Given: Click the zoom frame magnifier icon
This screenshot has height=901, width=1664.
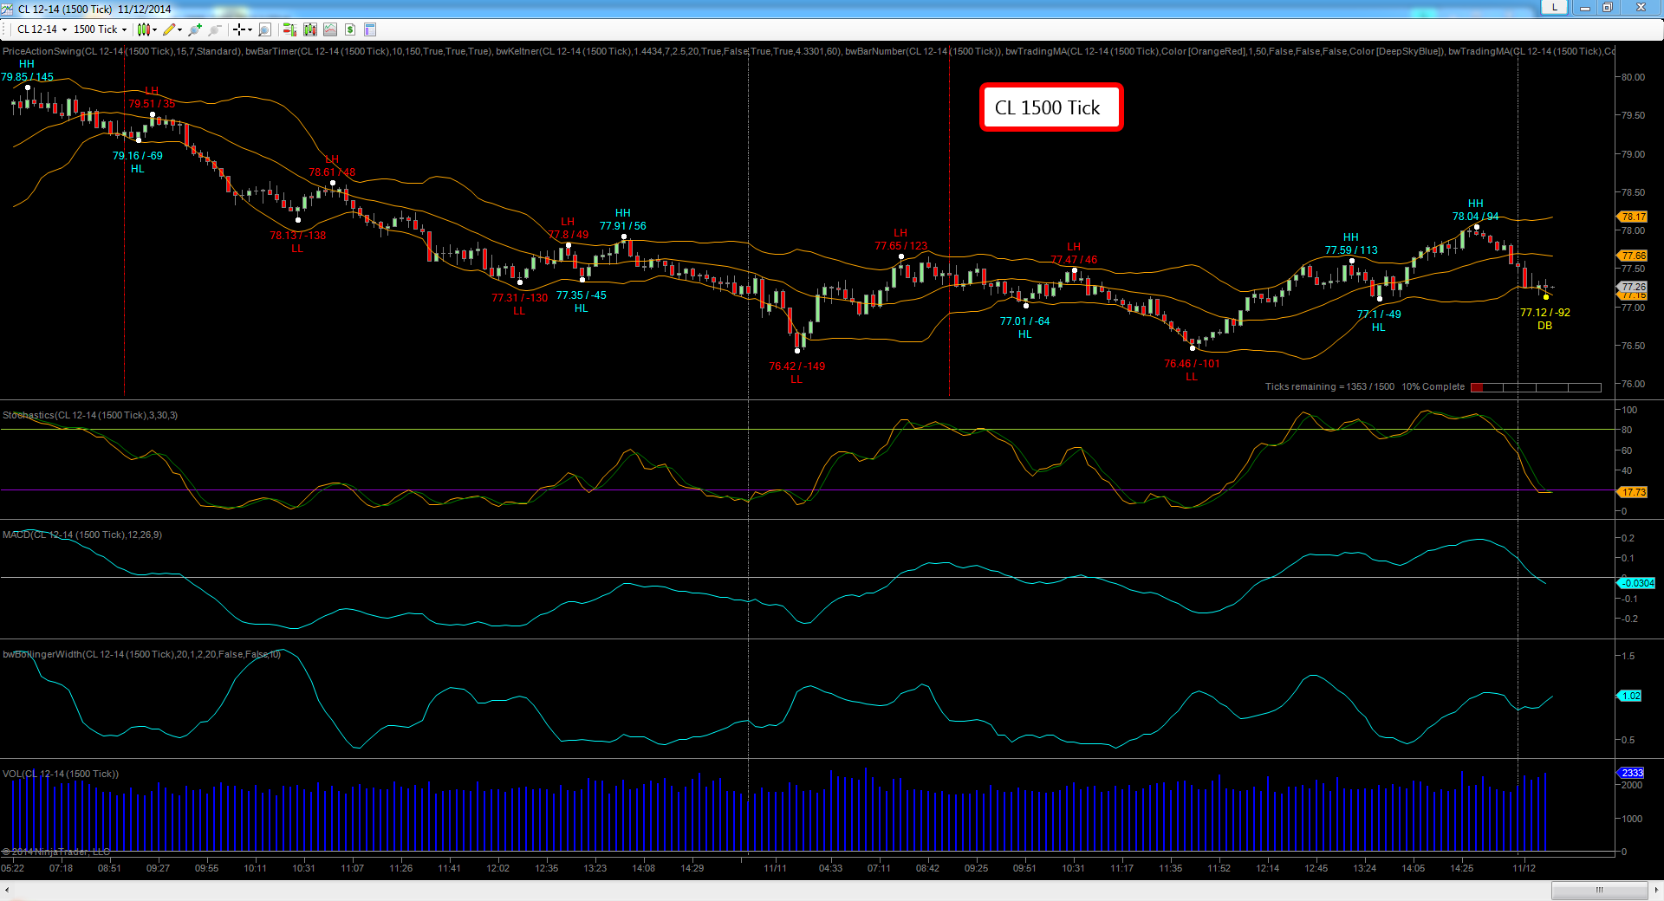Looking at the screenshot, I should [x=265, y=29].
